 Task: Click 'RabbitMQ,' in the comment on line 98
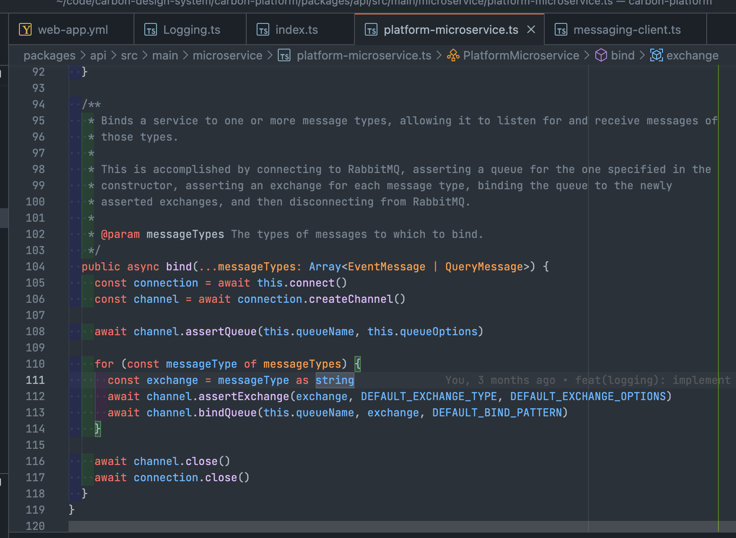pyautogui.click(x=377, y=169)
